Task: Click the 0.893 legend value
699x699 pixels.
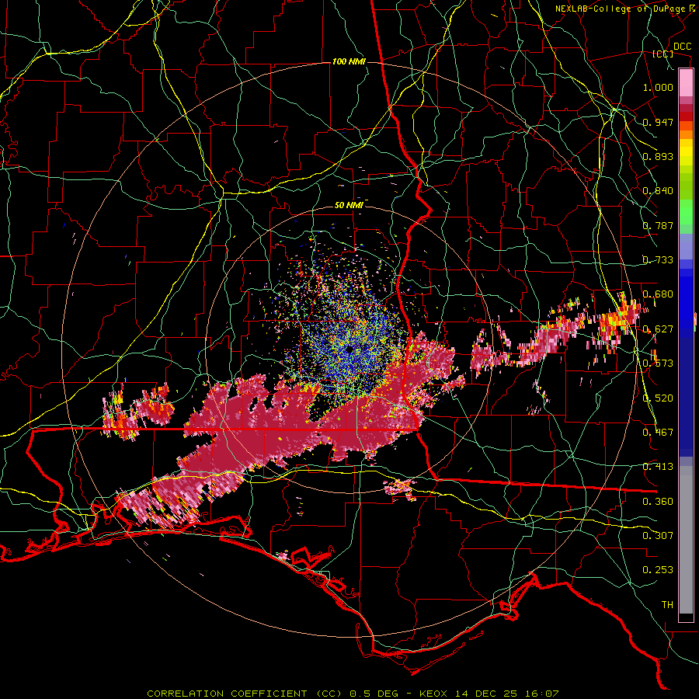Action: coord(658,156)
